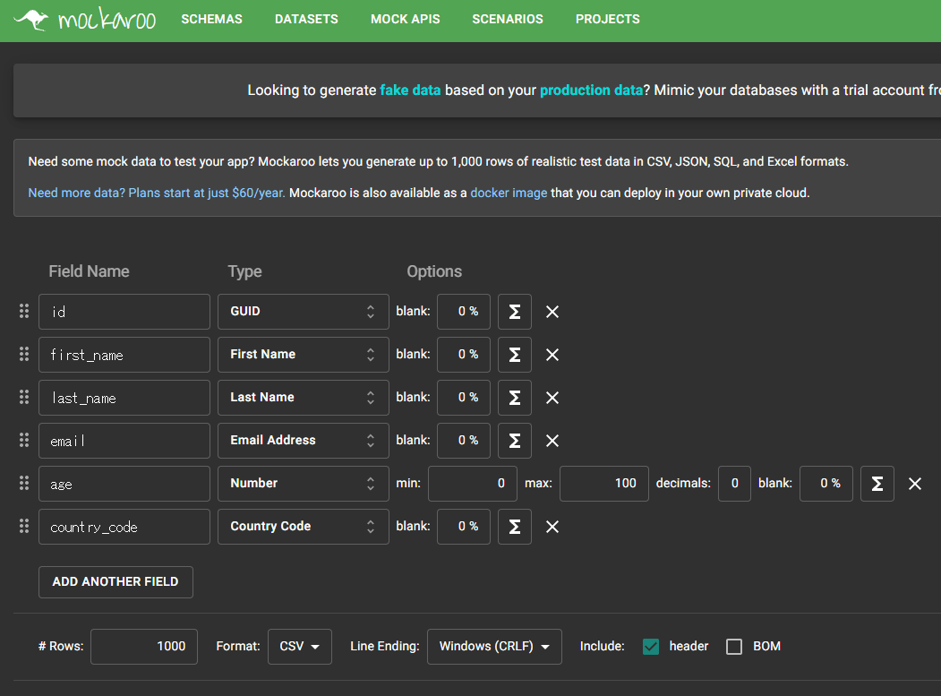Remove the first_name field with X
The image size is (941, 696).
552,355
